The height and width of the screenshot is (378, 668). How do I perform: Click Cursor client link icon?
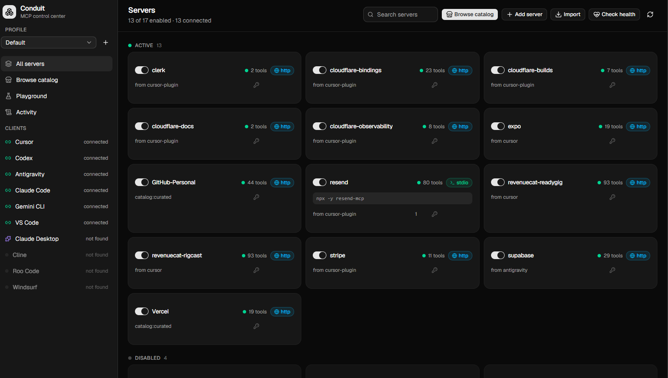(x=8, y=142)
